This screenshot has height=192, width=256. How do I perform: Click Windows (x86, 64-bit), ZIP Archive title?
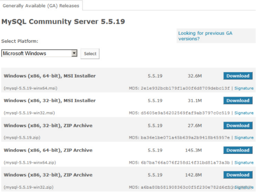pos(48,150)
